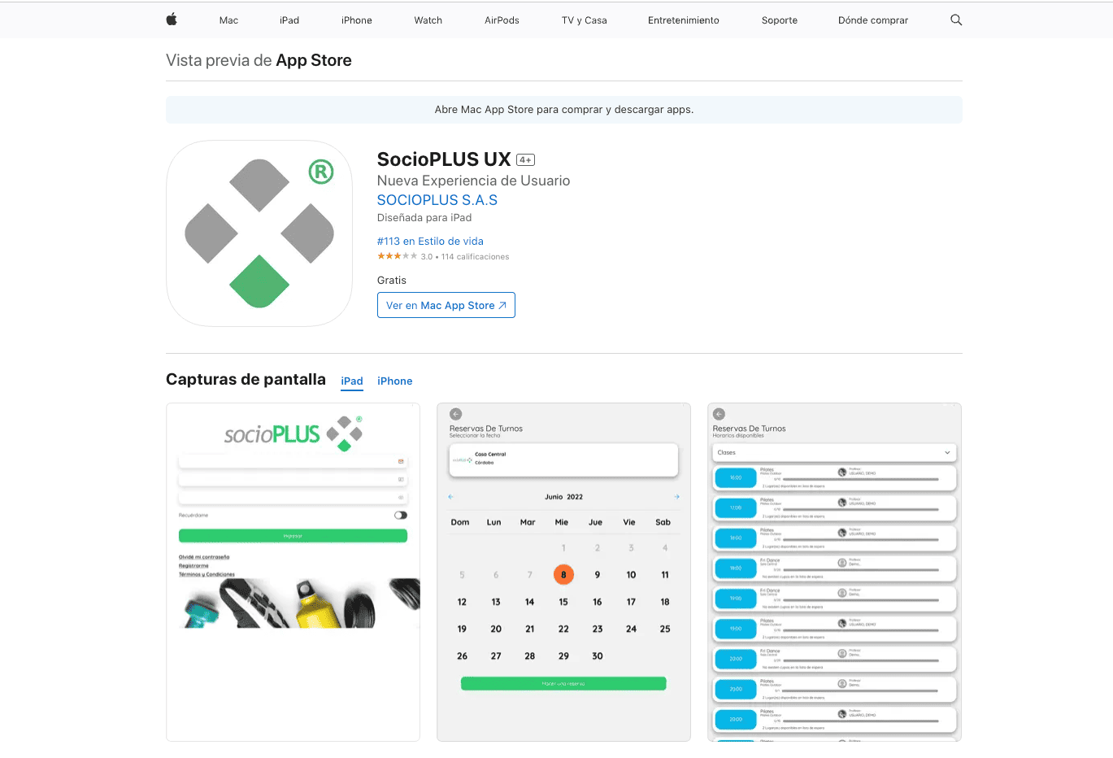The image size is (1113, 758).
Task: Click the SocioPLUS UX app icon
Action: 259,233
